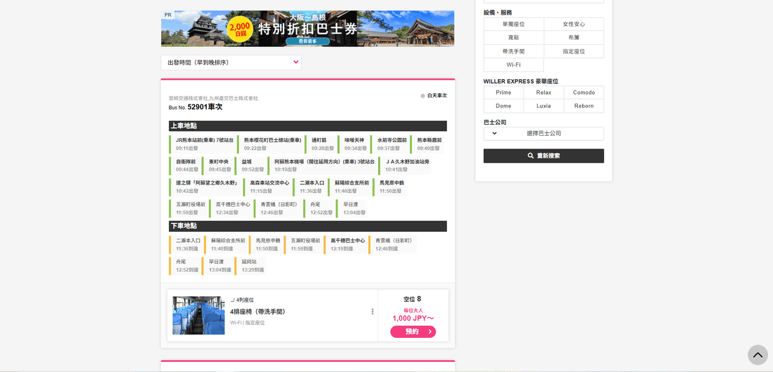This screenshot has width=773, height=372.
Task: Toggle the 帶洗手間 toilet filter
Action: [x=513, y=51]
